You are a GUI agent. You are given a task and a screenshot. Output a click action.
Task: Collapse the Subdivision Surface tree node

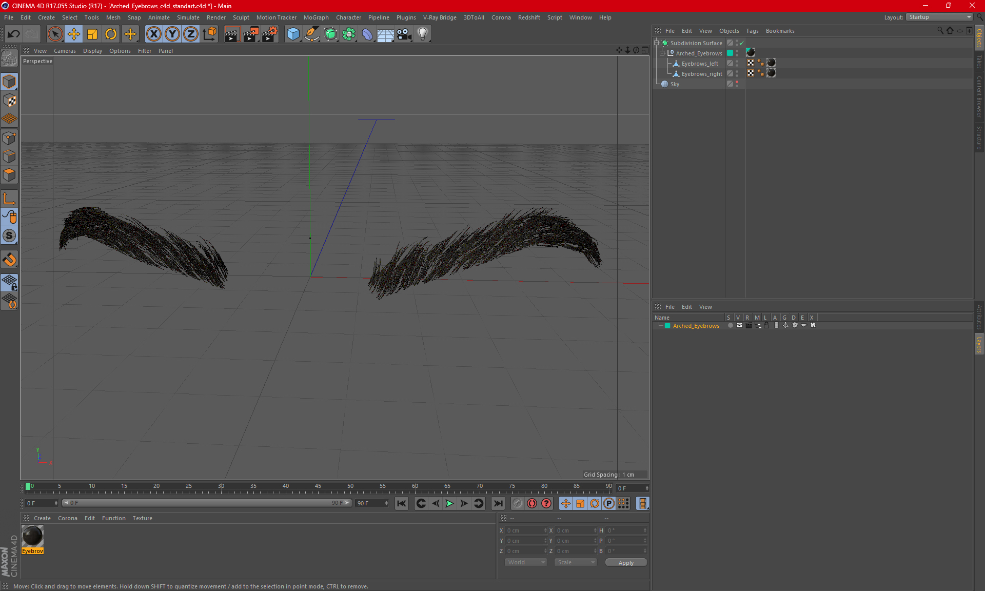(x=656, y=43)
